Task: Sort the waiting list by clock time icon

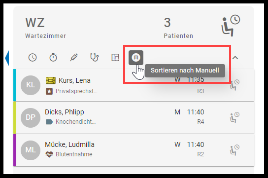Action: [x=33, y=58]
